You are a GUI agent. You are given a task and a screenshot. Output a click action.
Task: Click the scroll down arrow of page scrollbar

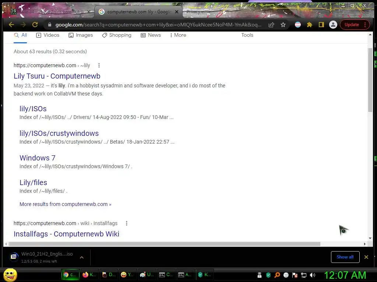(370, 238)
